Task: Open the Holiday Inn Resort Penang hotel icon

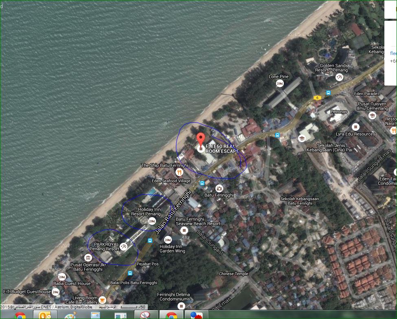Action: 152,221
